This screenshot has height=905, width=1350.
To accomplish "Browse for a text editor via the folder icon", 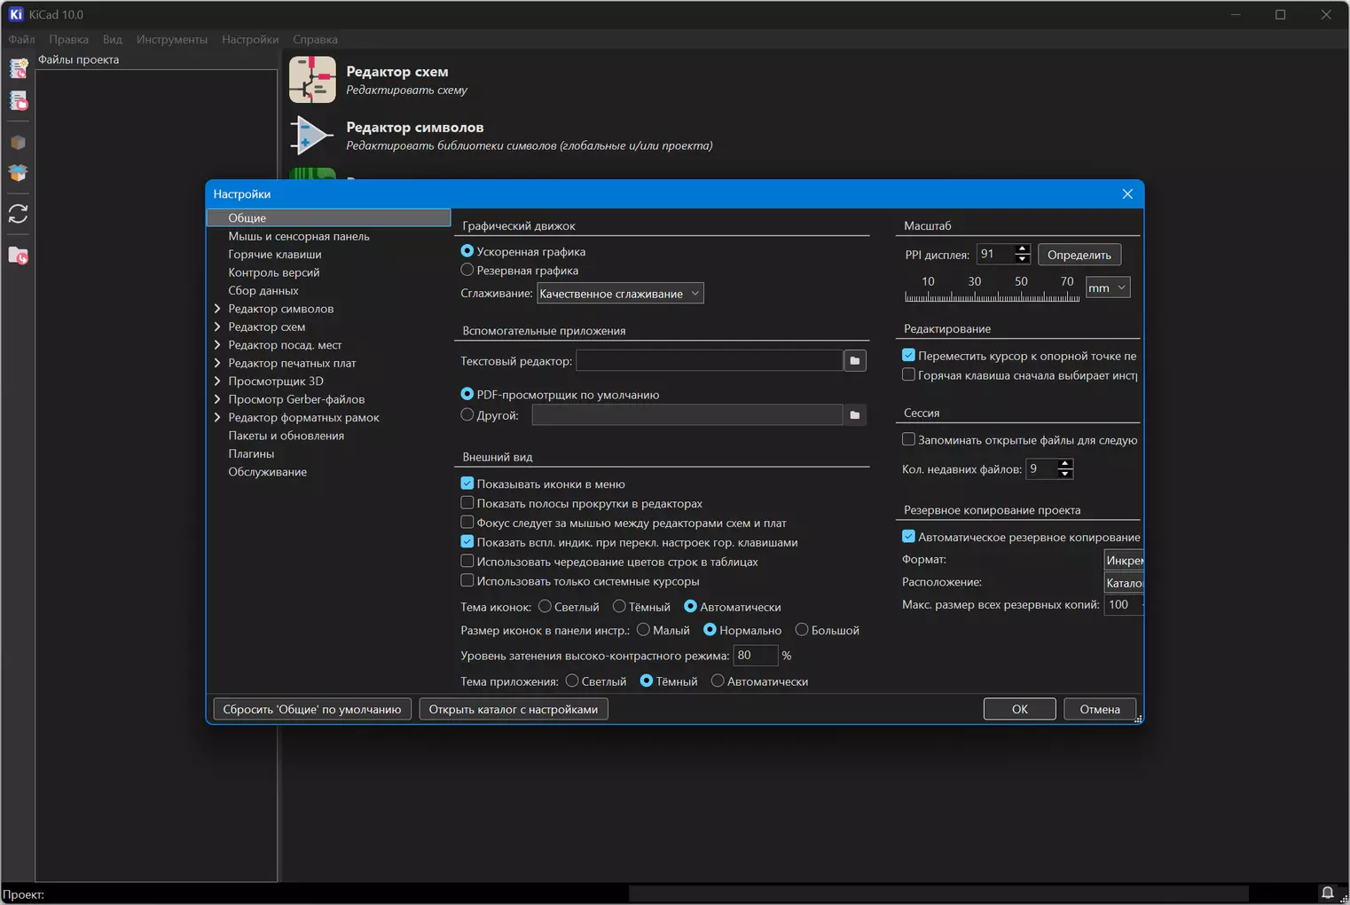I will click(855, 360).
